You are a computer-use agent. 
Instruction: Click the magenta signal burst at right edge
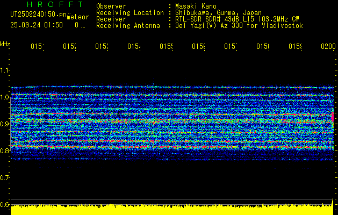point(333,117)
